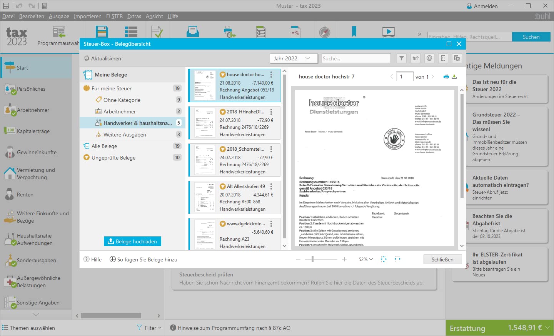Screen dimensions: 554x336
Task: Open three-dot menu of www.dgelektrote receipt
Action: (271, 224)
